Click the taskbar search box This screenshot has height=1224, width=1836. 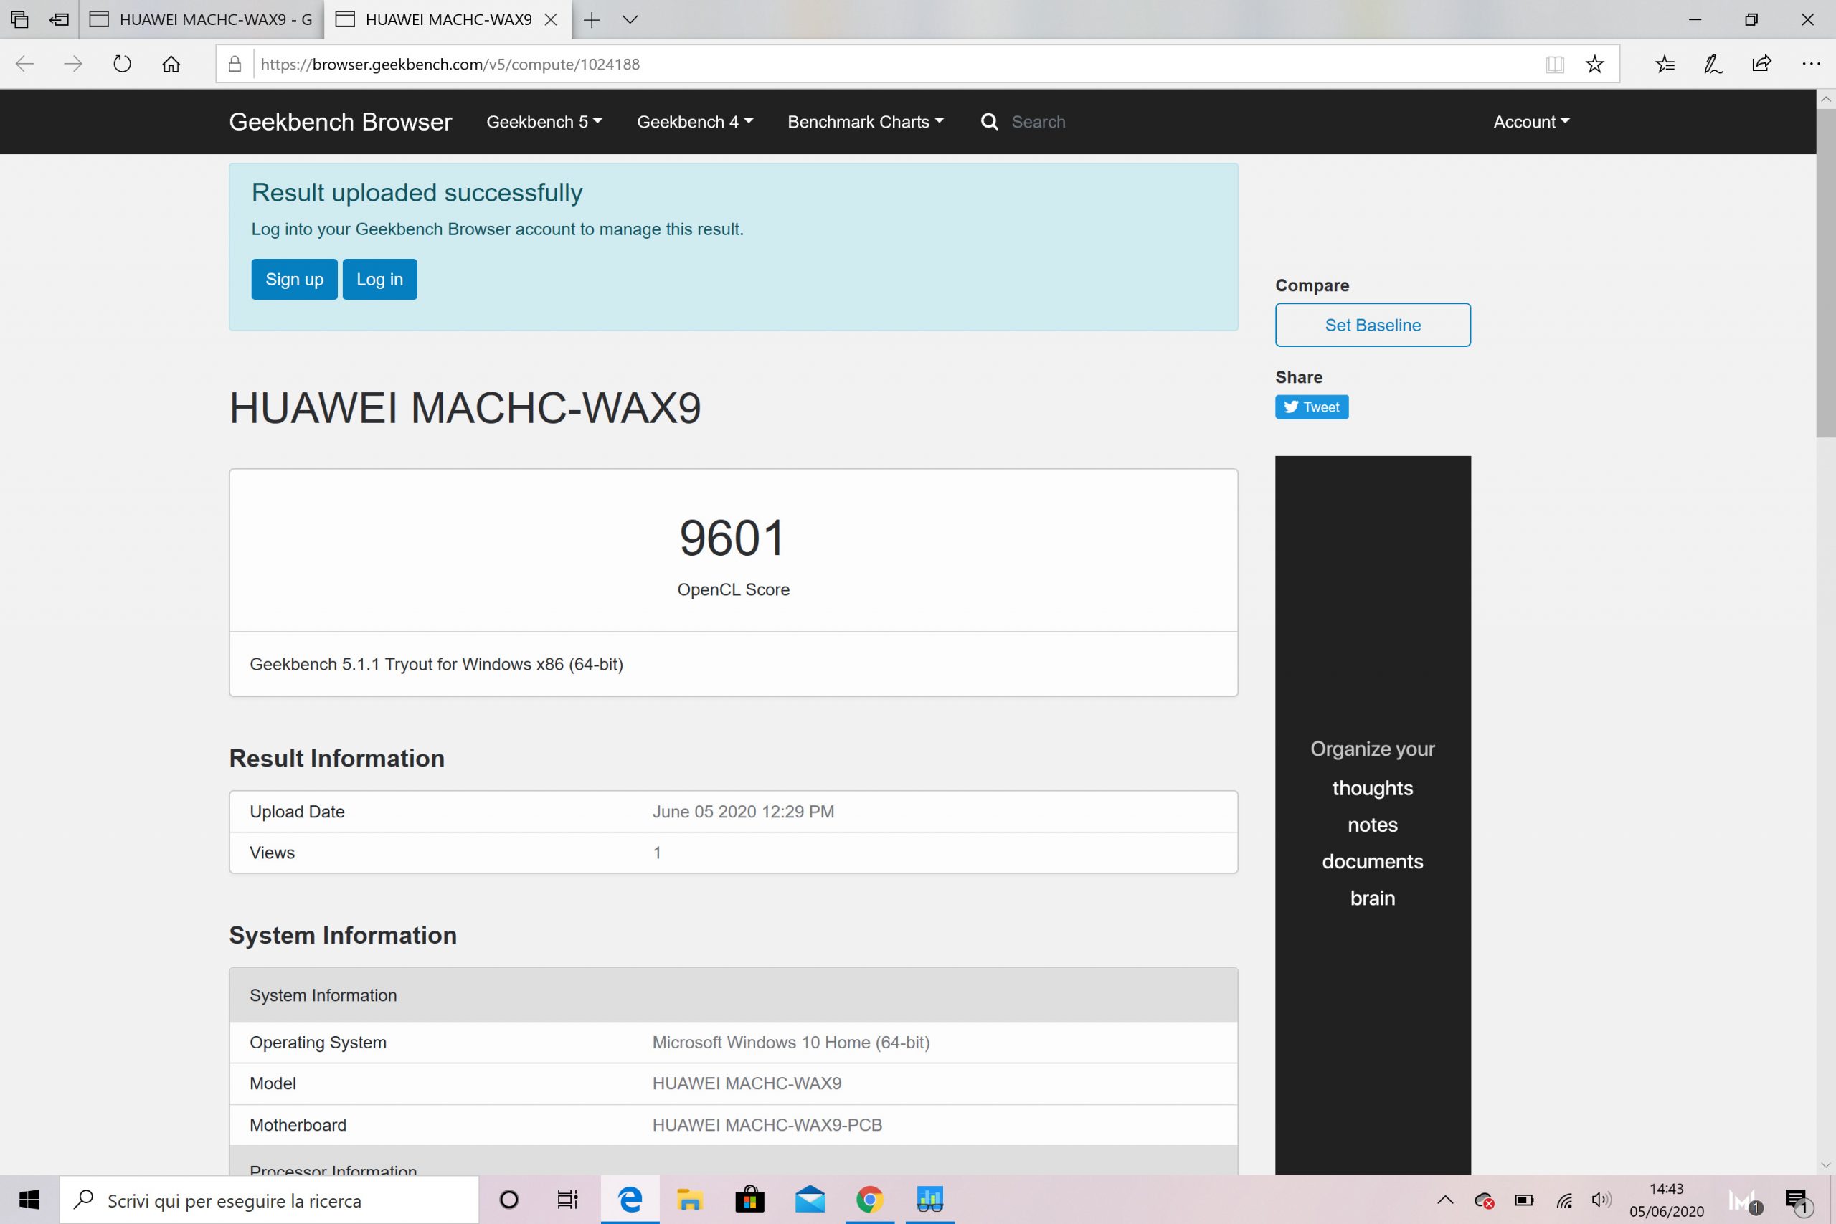(270, 1200)
